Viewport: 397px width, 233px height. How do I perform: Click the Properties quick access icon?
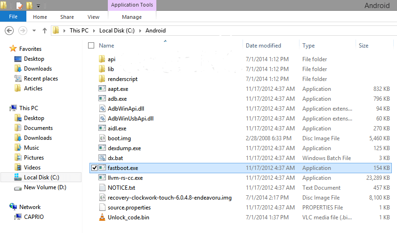19,5
